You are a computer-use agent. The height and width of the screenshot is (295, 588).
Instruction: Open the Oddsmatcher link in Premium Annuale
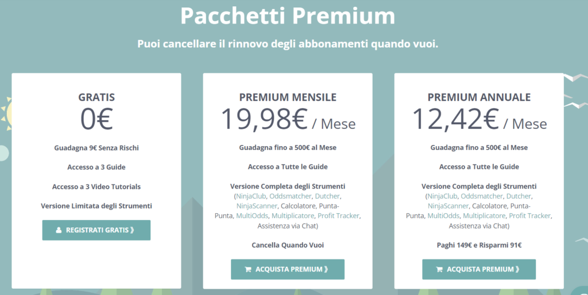point(481,196)
